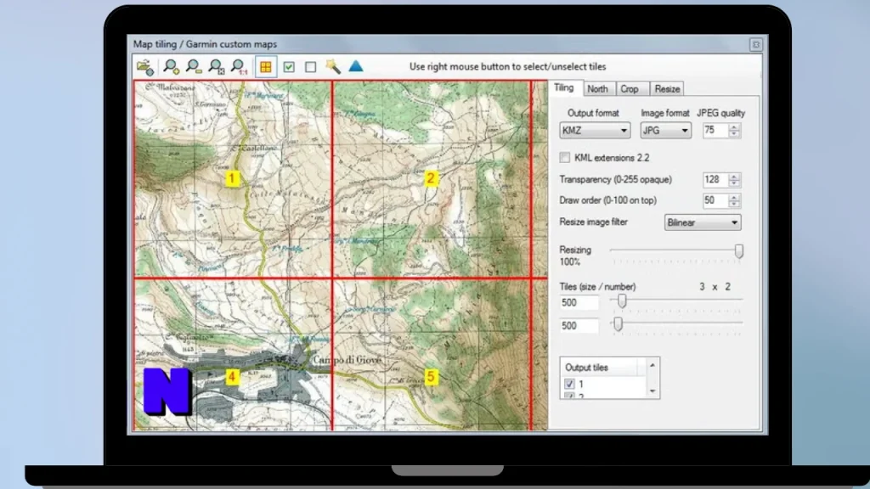Viewport: 870px width, 489px height.
Task: Click the unselect all tiles empty box icon
Action: [x=311, y=67]
